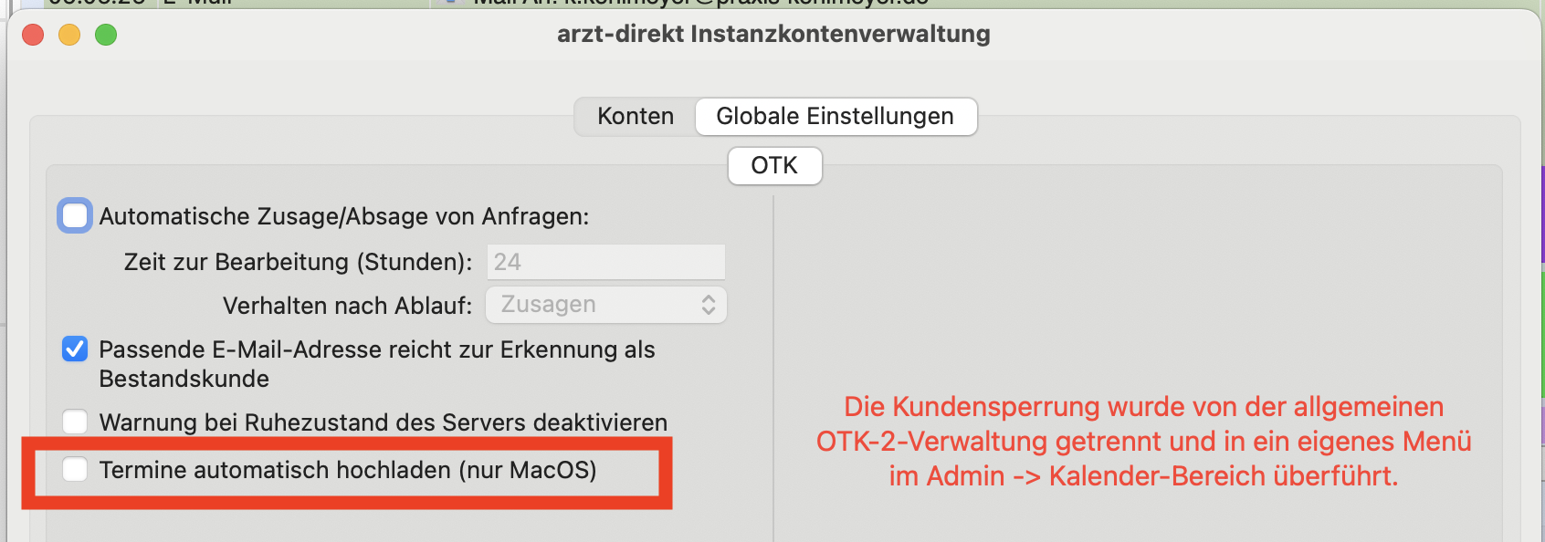The image size is (1545, 542).
Task: Click the arzt-direkt Instanzkontenverwaltung title bar
Action: point(773,35)
